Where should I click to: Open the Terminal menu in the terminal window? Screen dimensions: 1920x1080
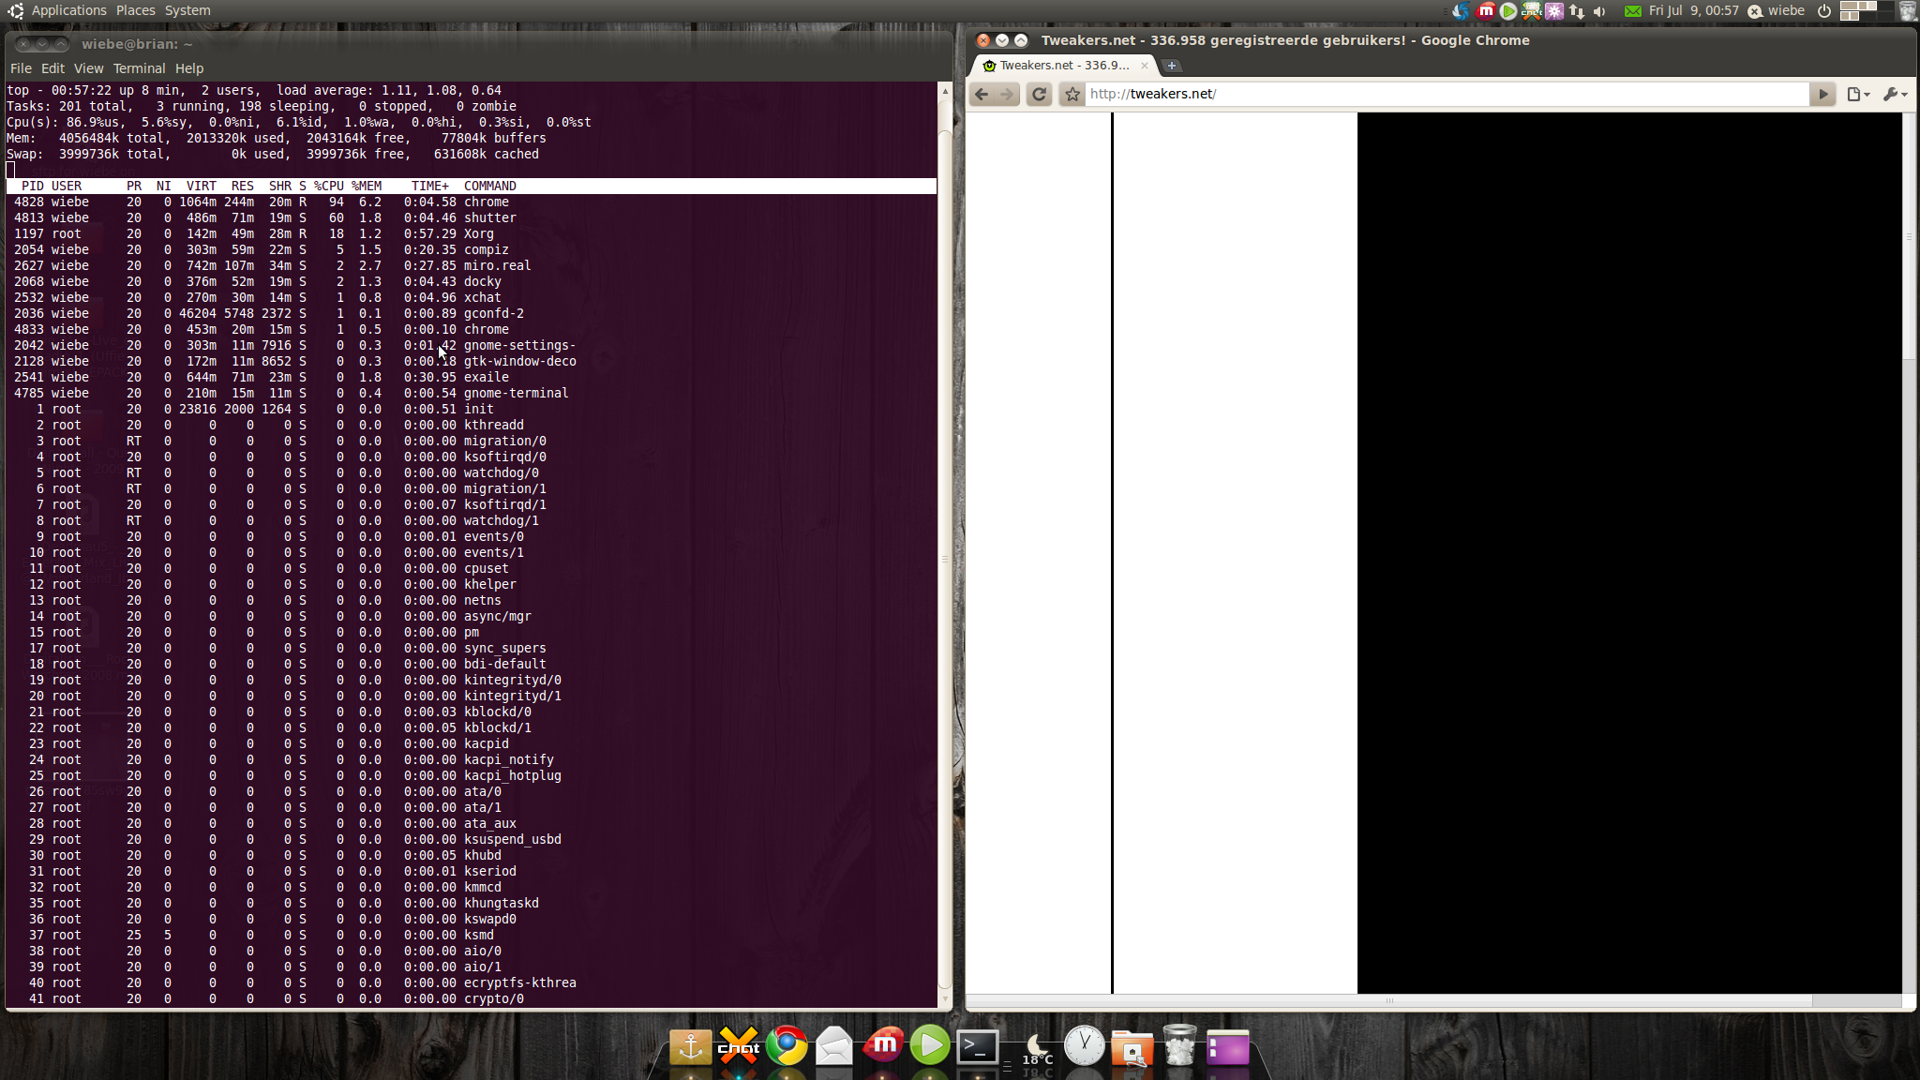[139, 68]
